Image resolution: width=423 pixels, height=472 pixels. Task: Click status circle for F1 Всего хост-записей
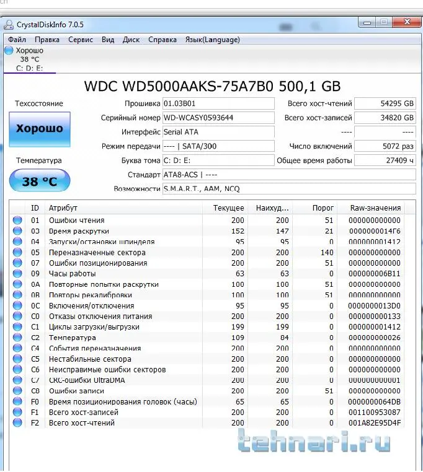tap(17, 412)
